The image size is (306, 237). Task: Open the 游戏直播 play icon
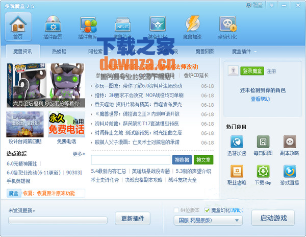coord(290,171)
